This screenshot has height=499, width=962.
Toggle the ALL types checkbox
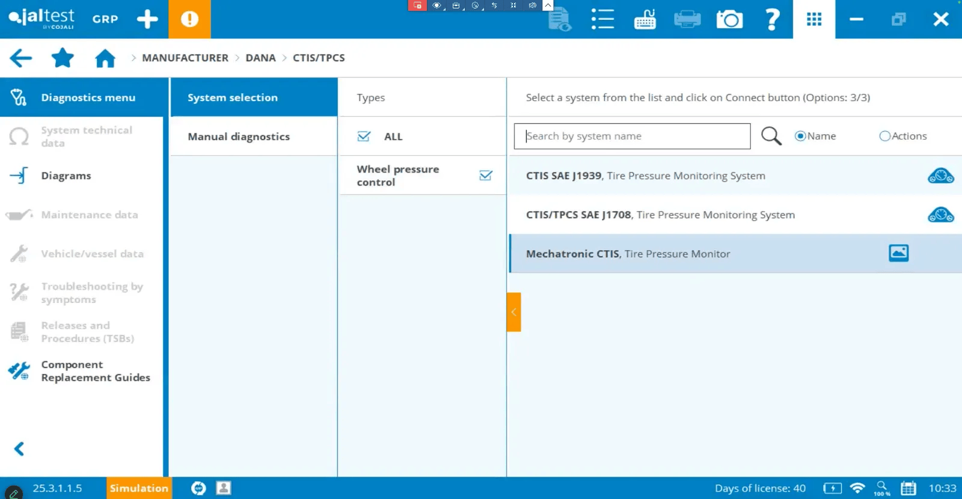point(364,136)
